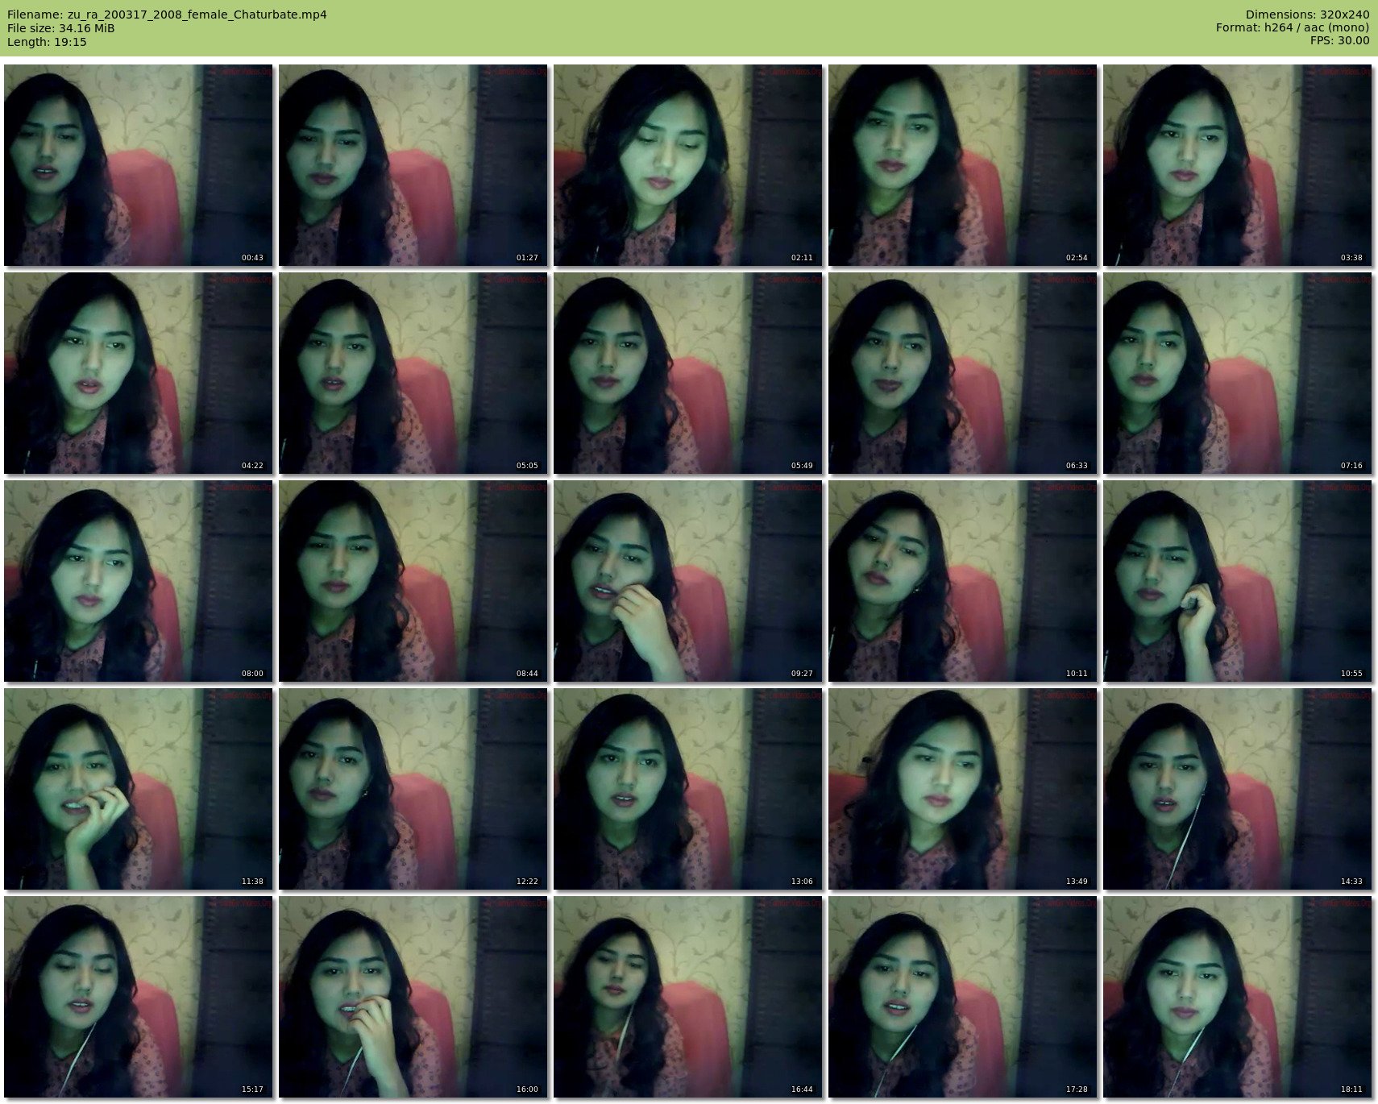
Task: Select the frame timestamped 04:22
Action: coord(139,373)
